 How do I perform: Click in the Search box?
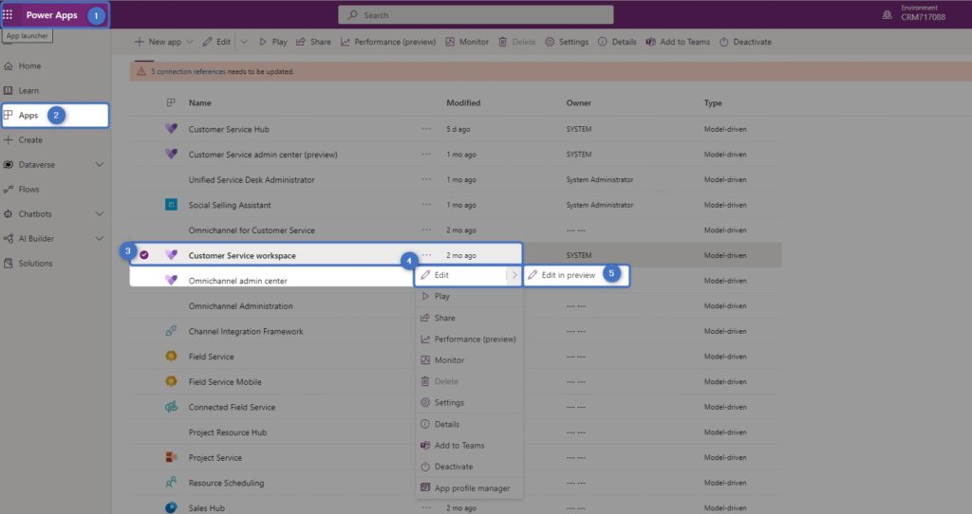pos(476,15)
